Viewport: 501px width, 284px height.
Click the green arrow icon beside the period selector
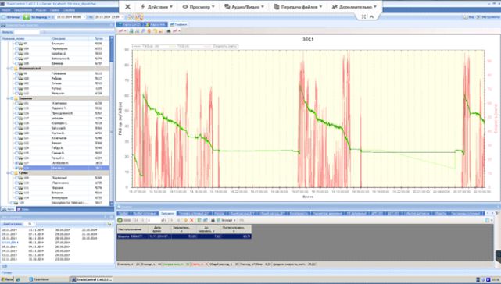[27, 17]
